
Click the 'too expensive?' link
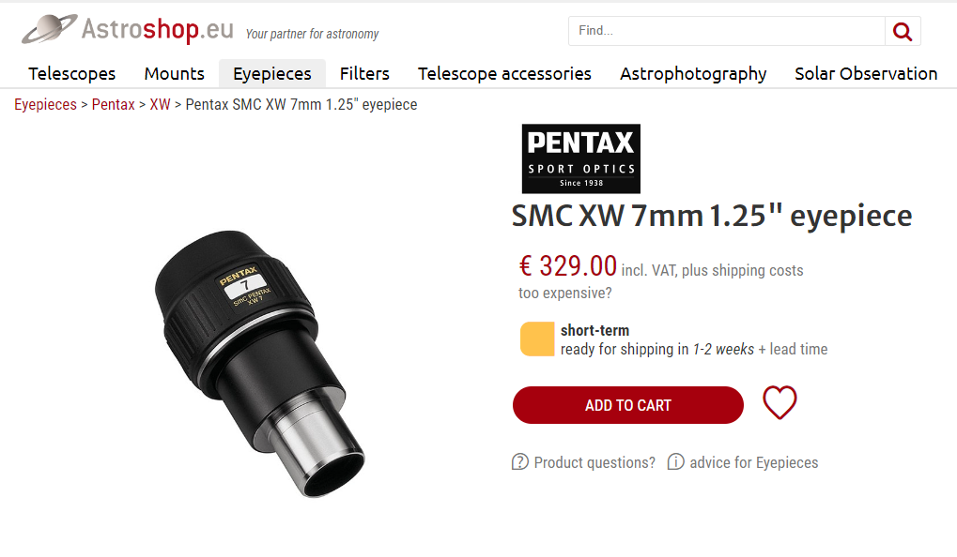pyautogui.click(x=565, y=294)
